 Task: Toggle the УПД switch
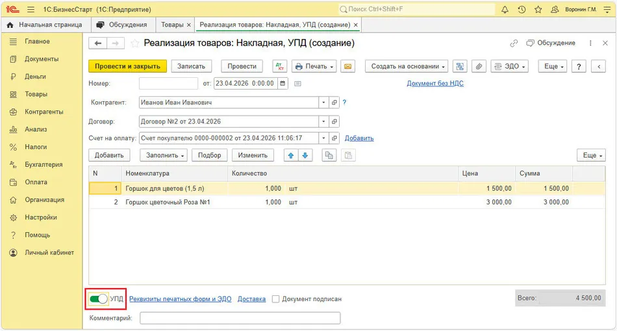(x=98, y=299)
